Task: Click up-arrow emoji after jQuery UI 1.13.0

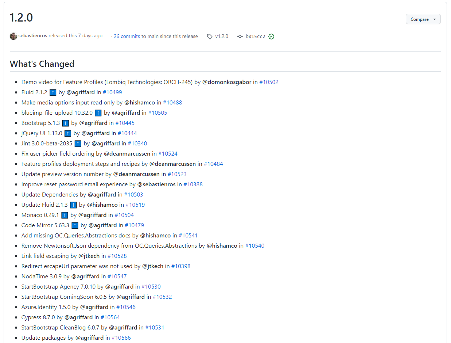Action: (67, 133)
